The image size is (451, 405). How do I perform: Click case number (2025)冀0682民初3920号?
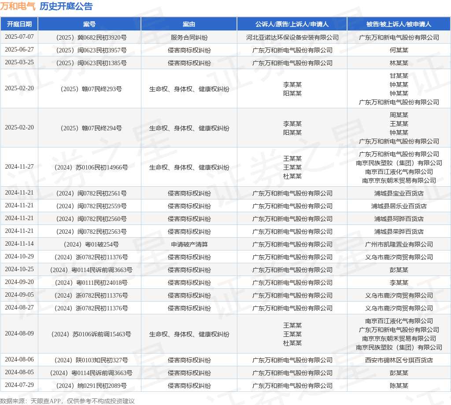[x=91, y=38]
